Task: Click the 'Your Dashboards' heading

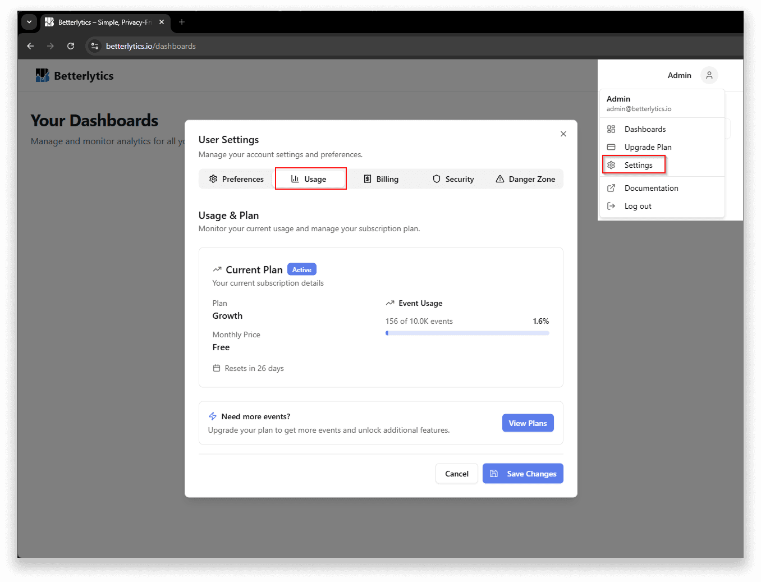Action: [x=94, y=121]
